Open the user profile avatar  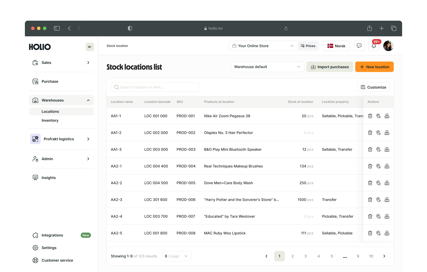(x=388, y=46)
